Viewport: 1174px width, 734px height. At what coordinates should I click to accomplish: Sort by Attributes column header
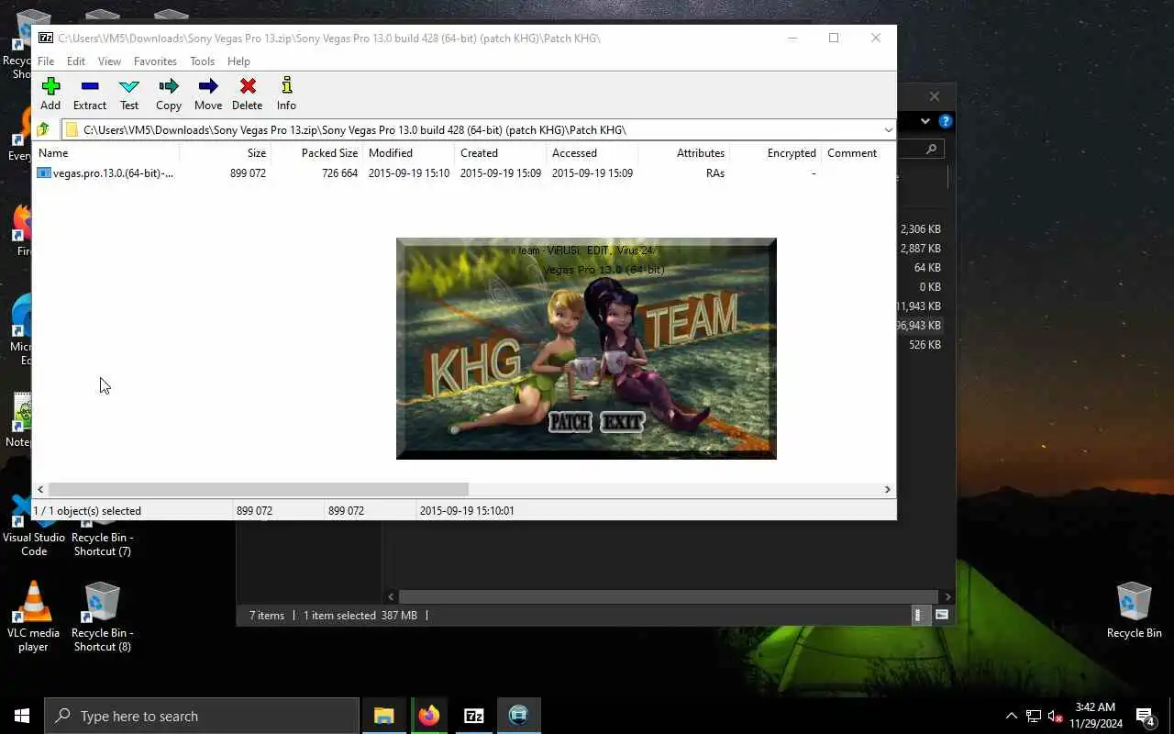click(683, 153)
